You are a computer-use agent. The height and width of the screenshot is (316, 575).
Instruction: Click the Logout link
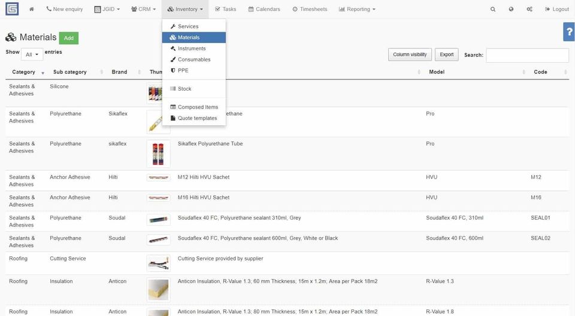point(556,9)
